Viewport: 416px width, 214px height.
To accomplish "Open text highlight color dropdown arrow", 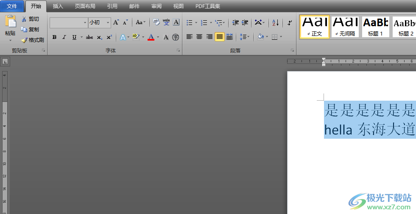I will [143, 37].
